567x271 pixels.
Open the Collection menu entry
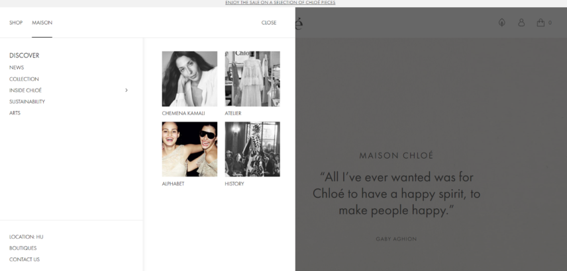tap(24, 79)
